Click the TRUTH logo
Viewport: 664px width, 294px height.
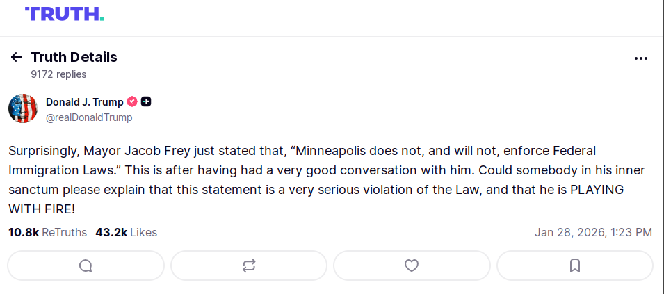pos(64,14)
